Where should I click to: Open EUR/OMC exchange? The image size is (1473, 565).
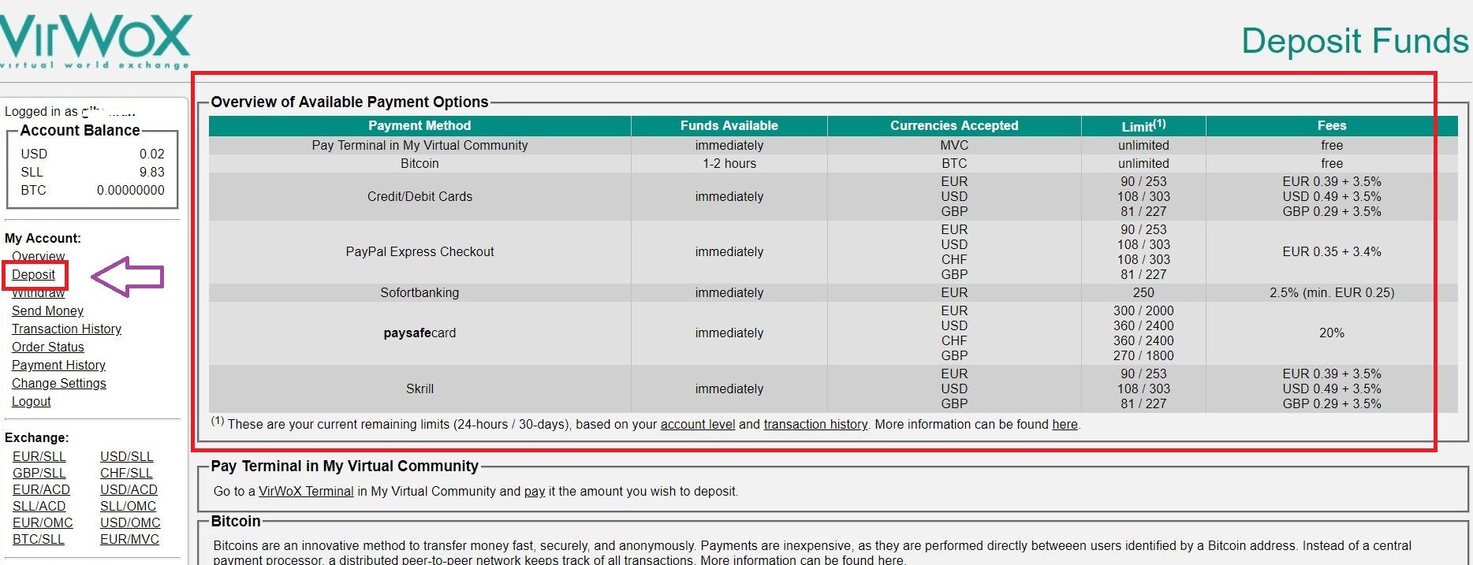click(43, 522)
